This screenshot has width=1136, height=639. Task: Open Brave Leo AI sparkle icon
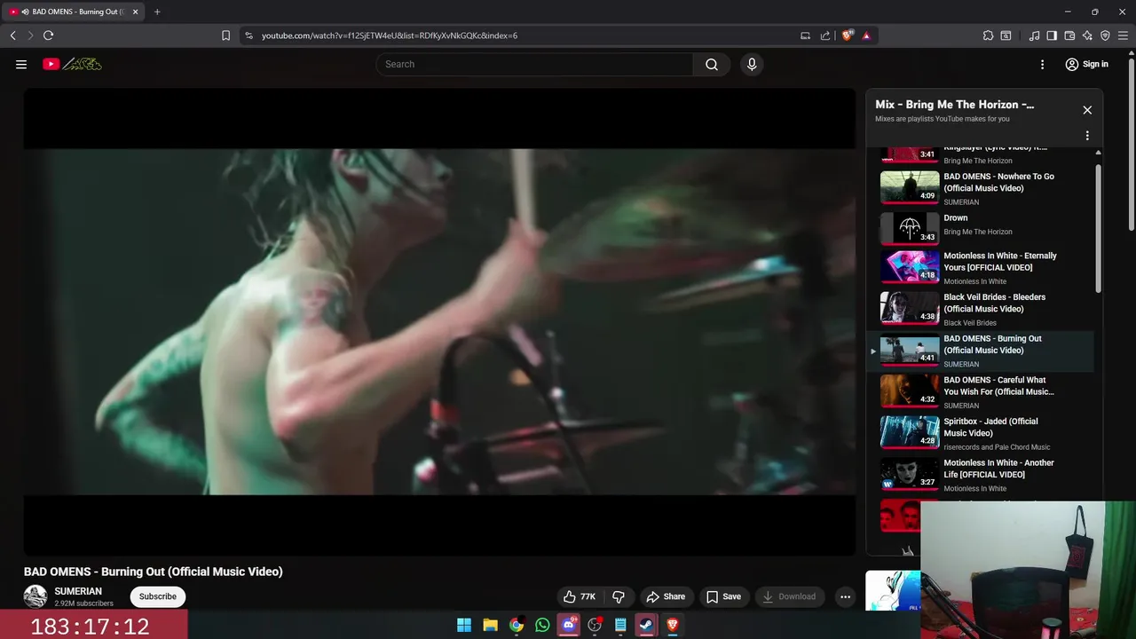pos(1087,35)
